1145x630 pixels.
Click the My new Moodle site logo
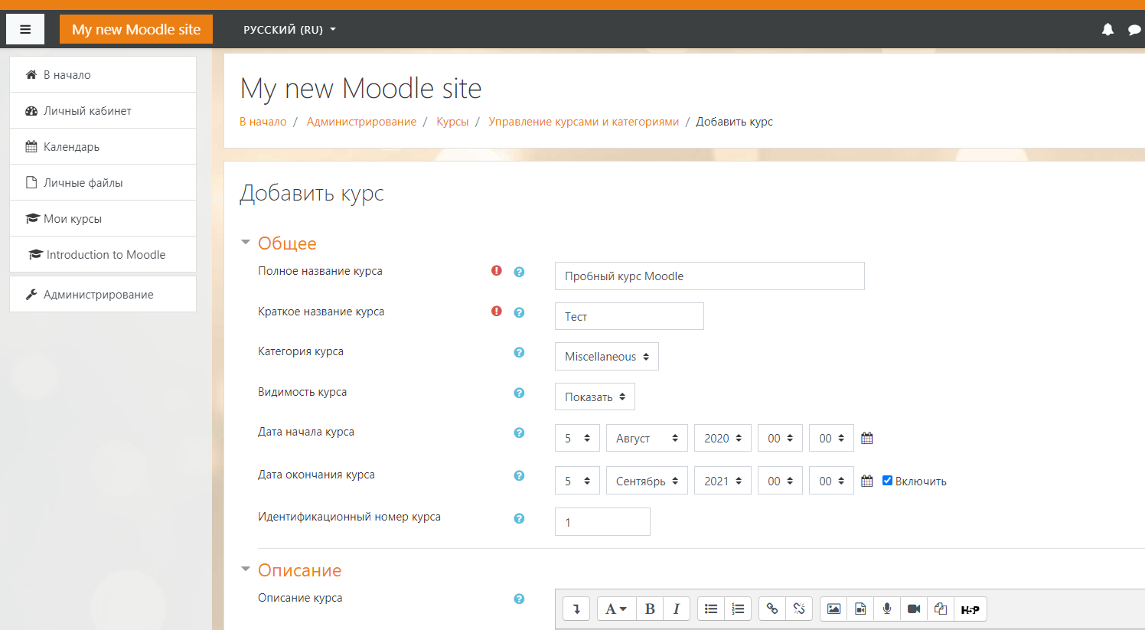(x=136, y=30)
